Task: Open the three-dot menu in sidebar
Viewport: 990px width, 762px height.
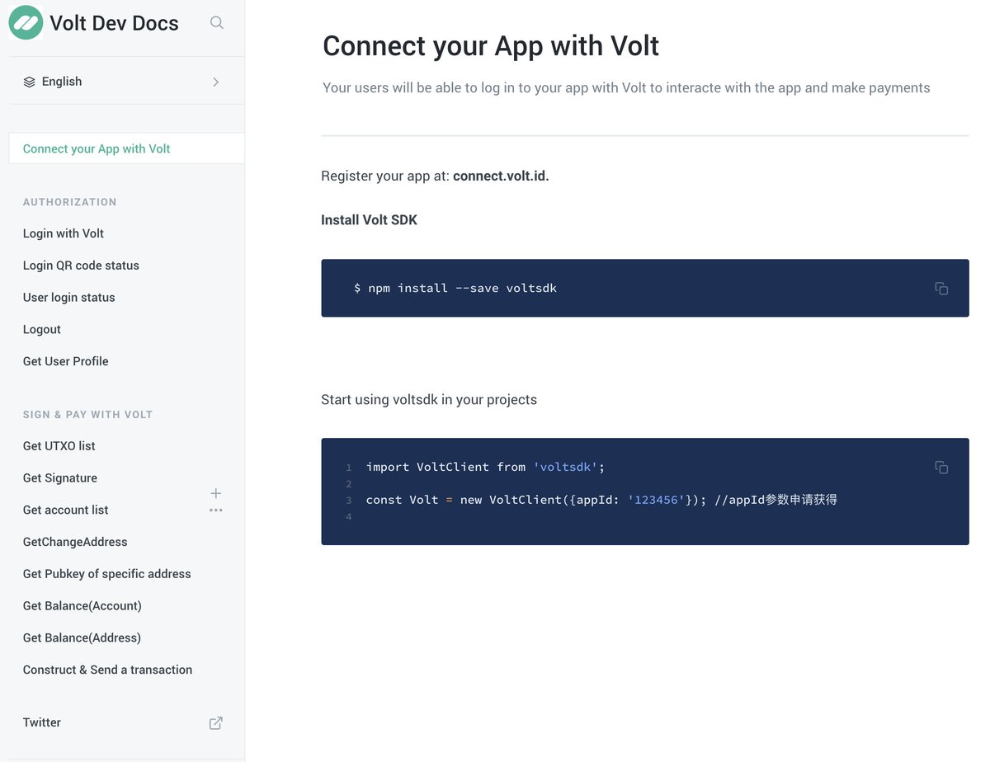Action: pos(216,510)
